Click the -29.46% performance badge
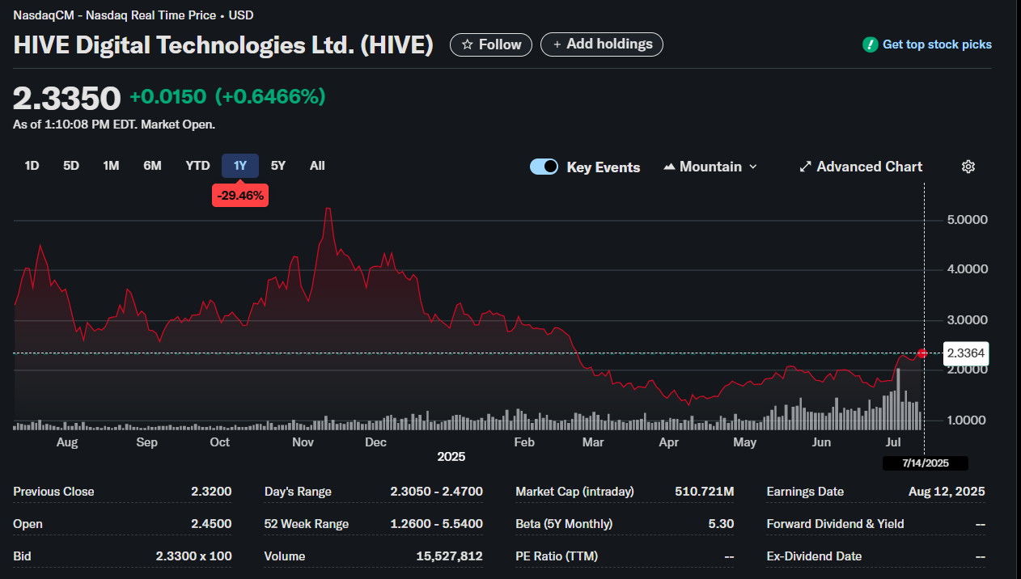 (x=240, y=195)
